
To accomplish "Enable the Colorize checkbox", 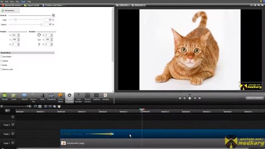I will [2, 61].
